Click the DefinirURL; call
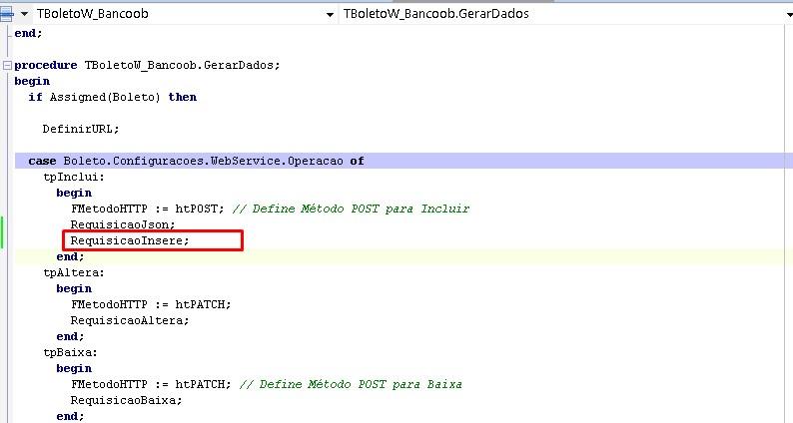The width and height of the screenshot is (793, 423). tap(81, 129)
